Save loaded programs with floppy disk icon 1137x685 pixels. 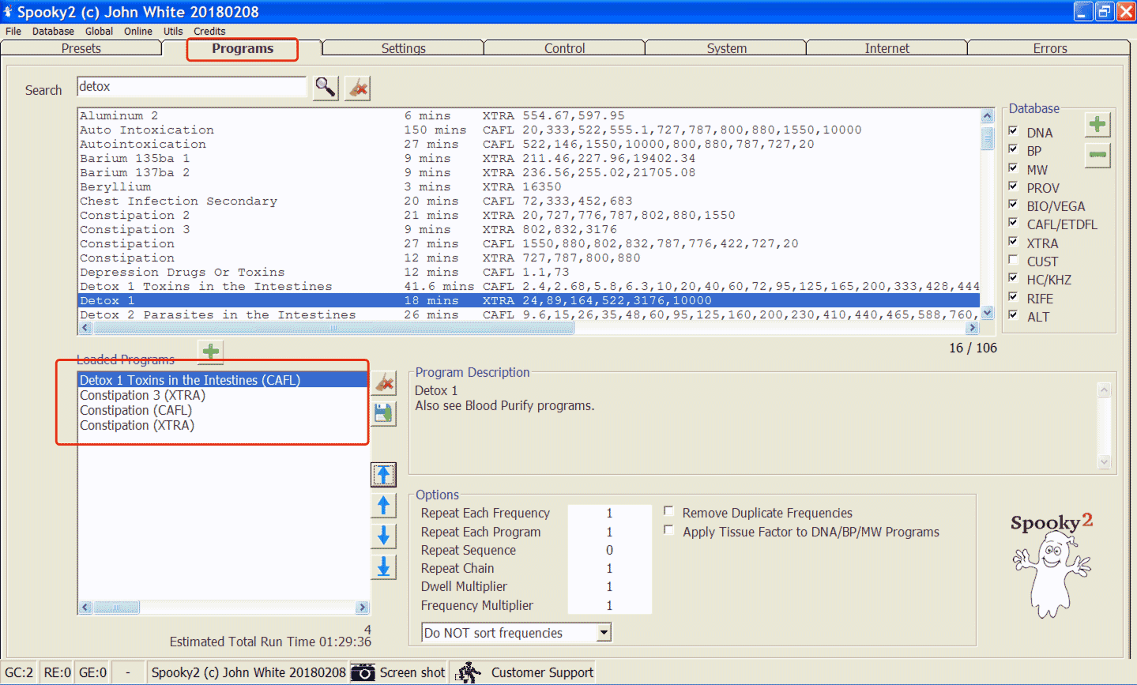pyautogui.click(x=384, y=413)
